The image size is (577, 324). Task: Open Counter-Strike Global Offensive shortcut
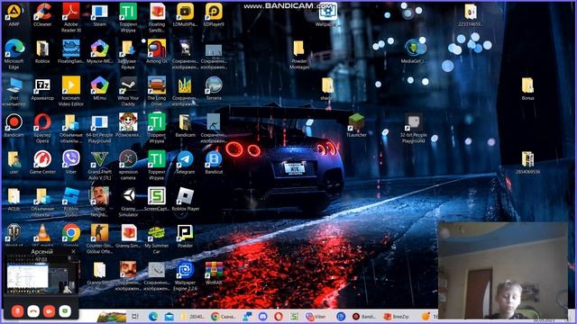99,232
